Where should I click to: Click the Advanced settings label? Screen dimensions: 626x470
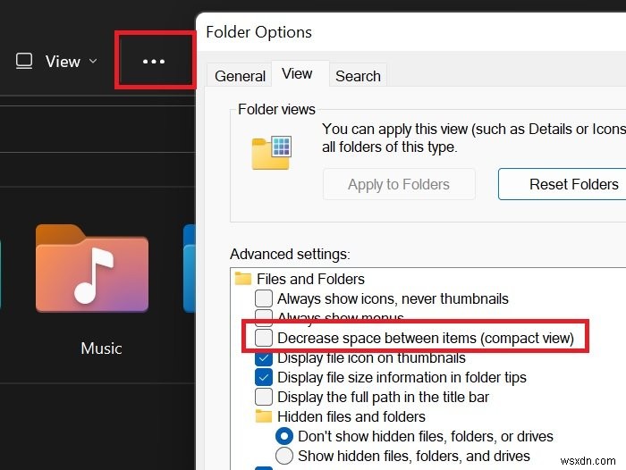point(290,254)
